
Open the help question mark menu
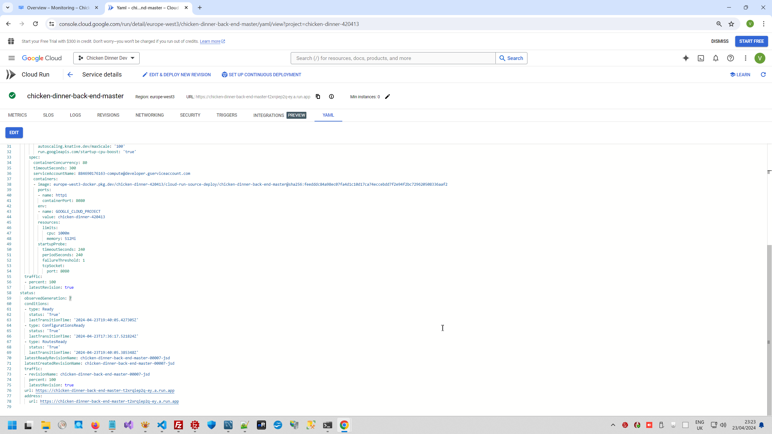coord(730,58)
